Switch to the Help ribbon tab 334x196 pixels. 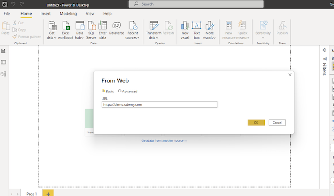pos(107,14)
